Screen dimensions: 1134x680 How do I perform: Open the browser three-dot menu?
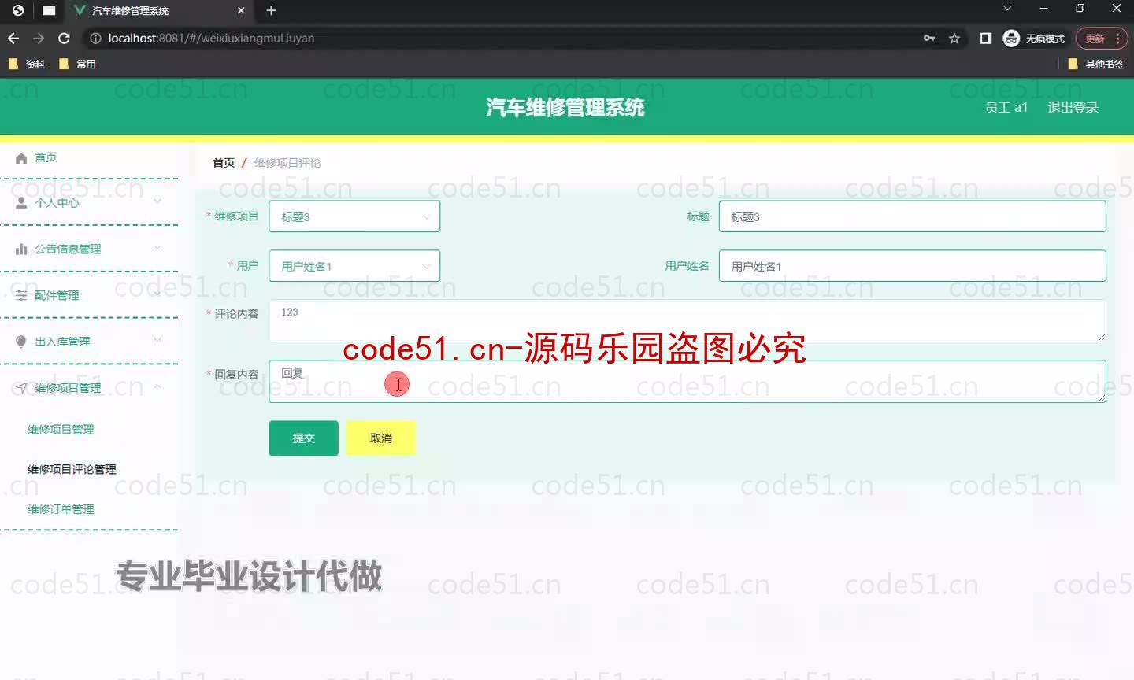pos(1117,38)
